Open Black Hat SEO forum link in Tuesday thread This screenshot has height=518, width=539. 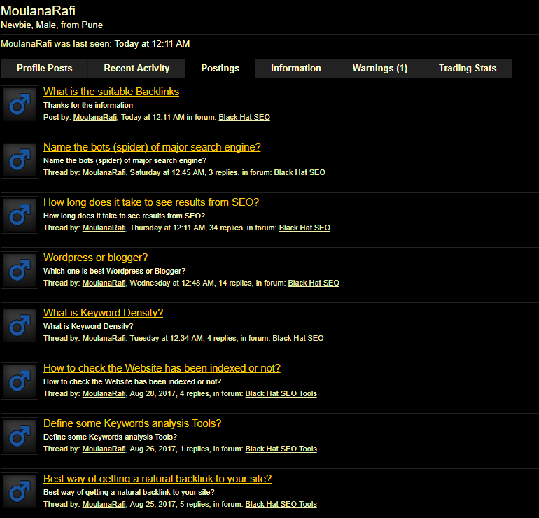coord(298,339)
